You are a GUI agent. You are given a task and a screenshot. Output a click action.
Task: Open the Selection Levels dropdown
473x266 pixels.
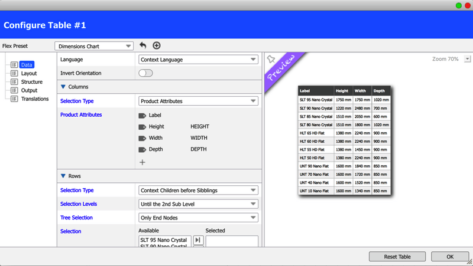point(198,204)
